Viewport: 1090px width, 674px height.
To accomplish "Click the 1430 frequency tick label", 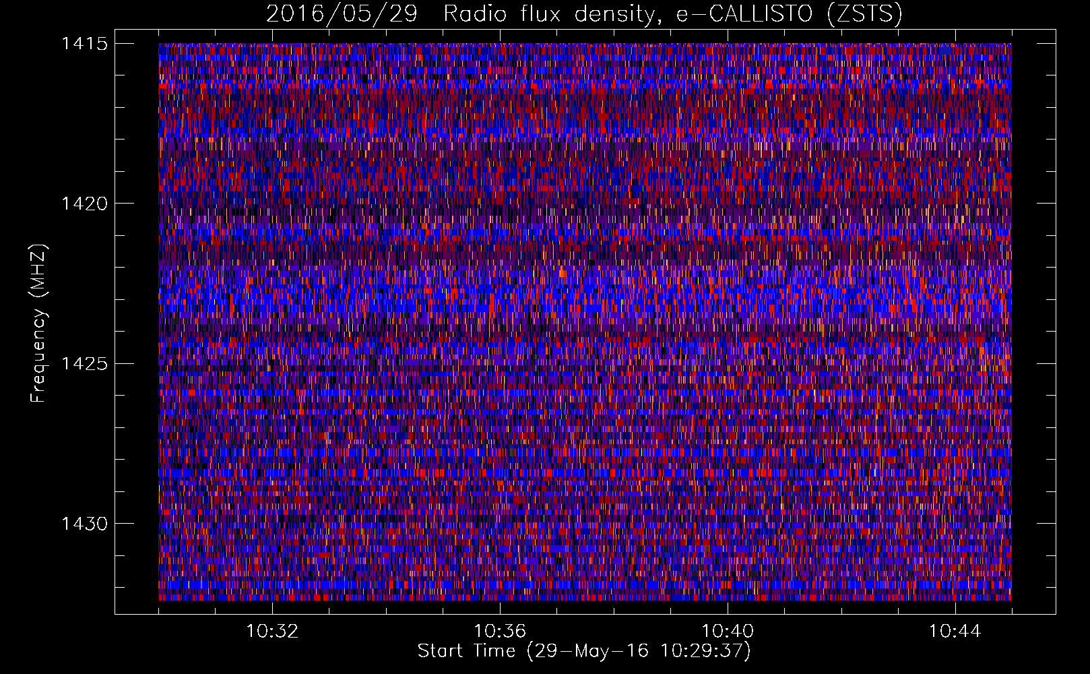I will click(85, 524).
